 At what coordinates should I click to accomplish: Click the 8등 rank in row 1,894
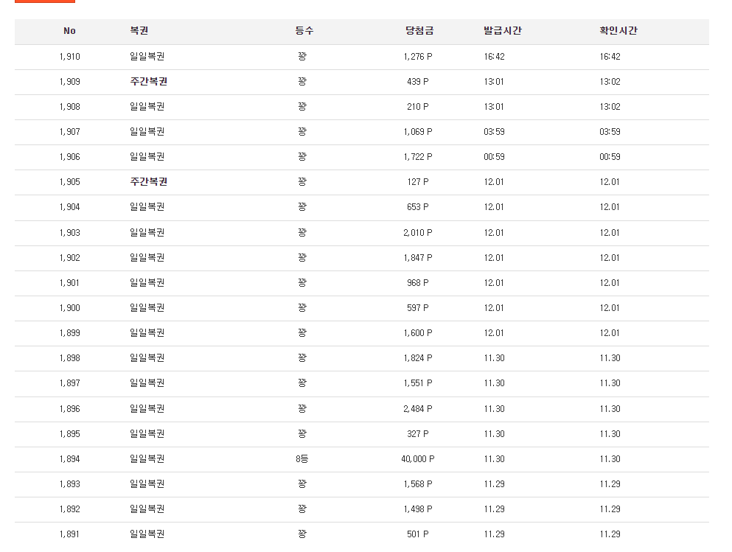click(x=301, y=459)
